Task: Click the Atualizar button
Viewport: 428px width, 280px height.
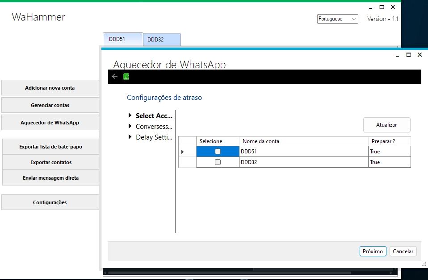Action: pos(386,125)
